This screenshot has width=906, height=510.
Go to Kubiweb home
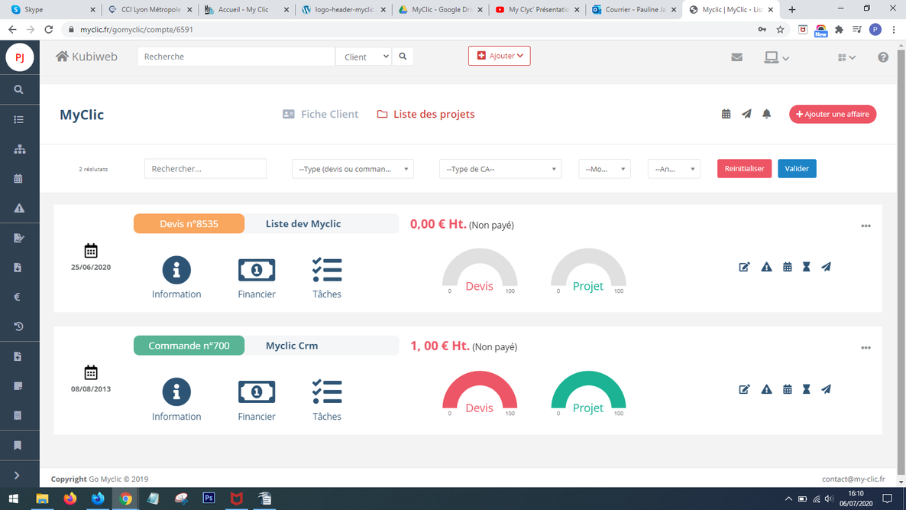[x=86, y=57]
